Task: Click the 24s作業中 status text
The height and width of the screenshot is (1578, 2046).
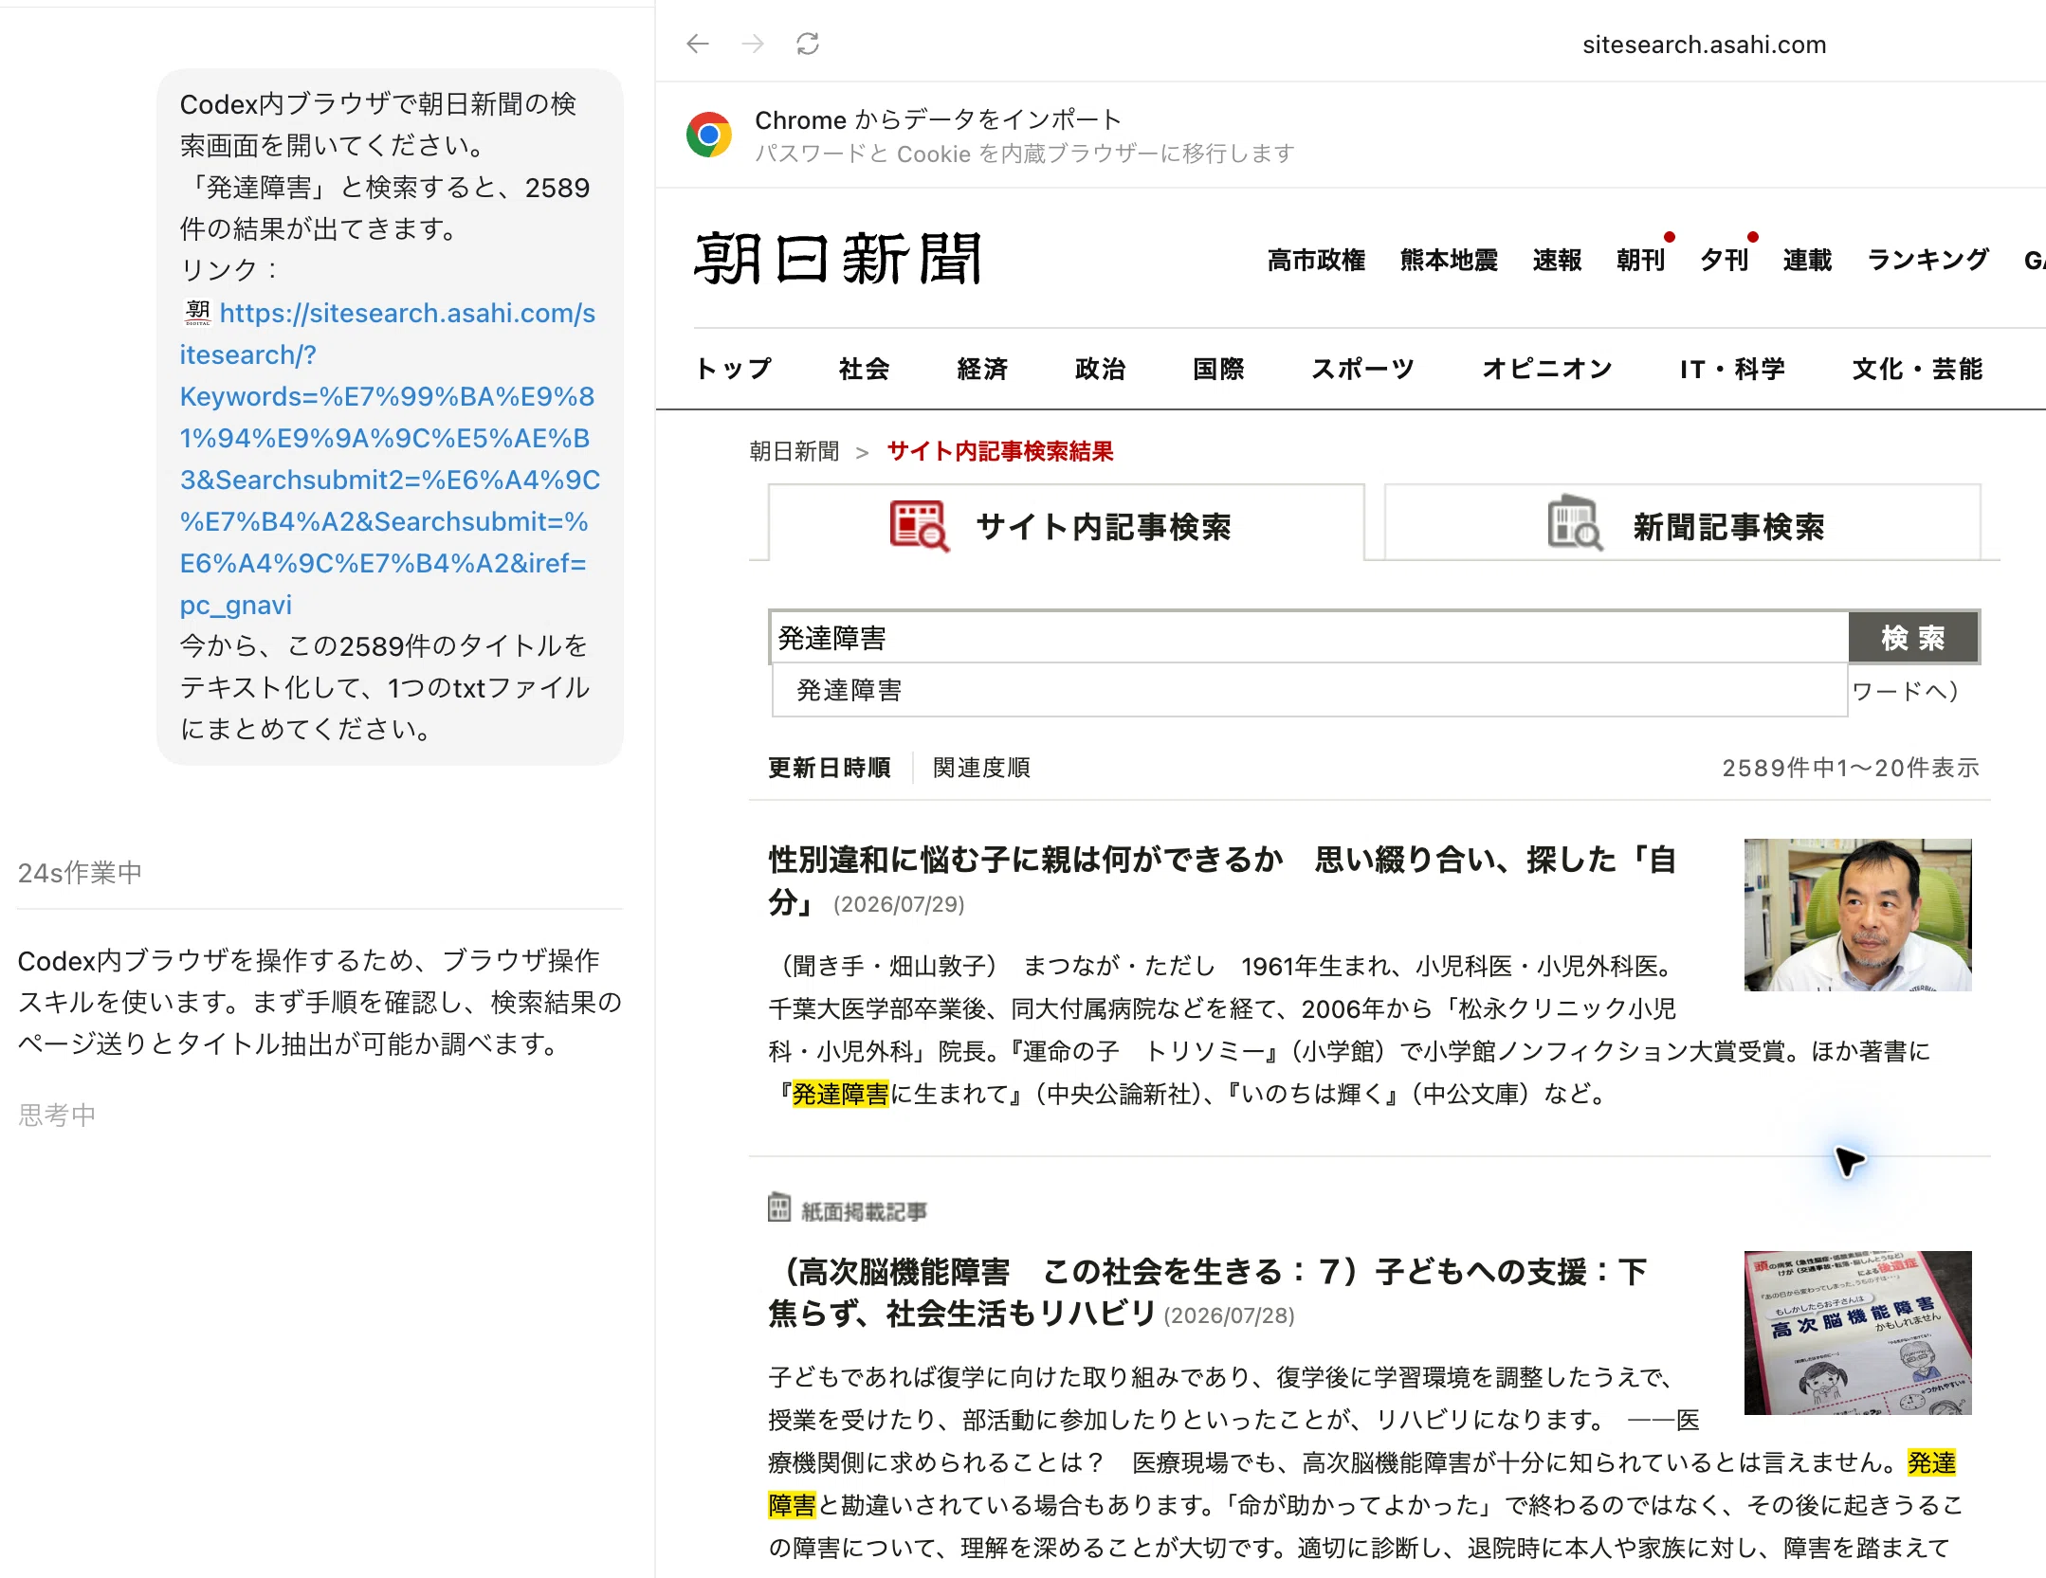Action: [x=80, y=872]
